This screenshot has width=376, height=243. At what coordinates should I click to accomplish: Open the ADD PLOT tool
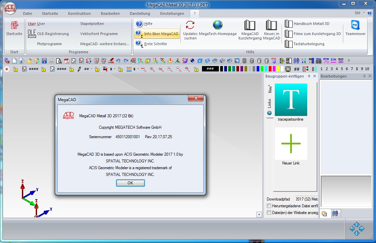pos(133,61)
